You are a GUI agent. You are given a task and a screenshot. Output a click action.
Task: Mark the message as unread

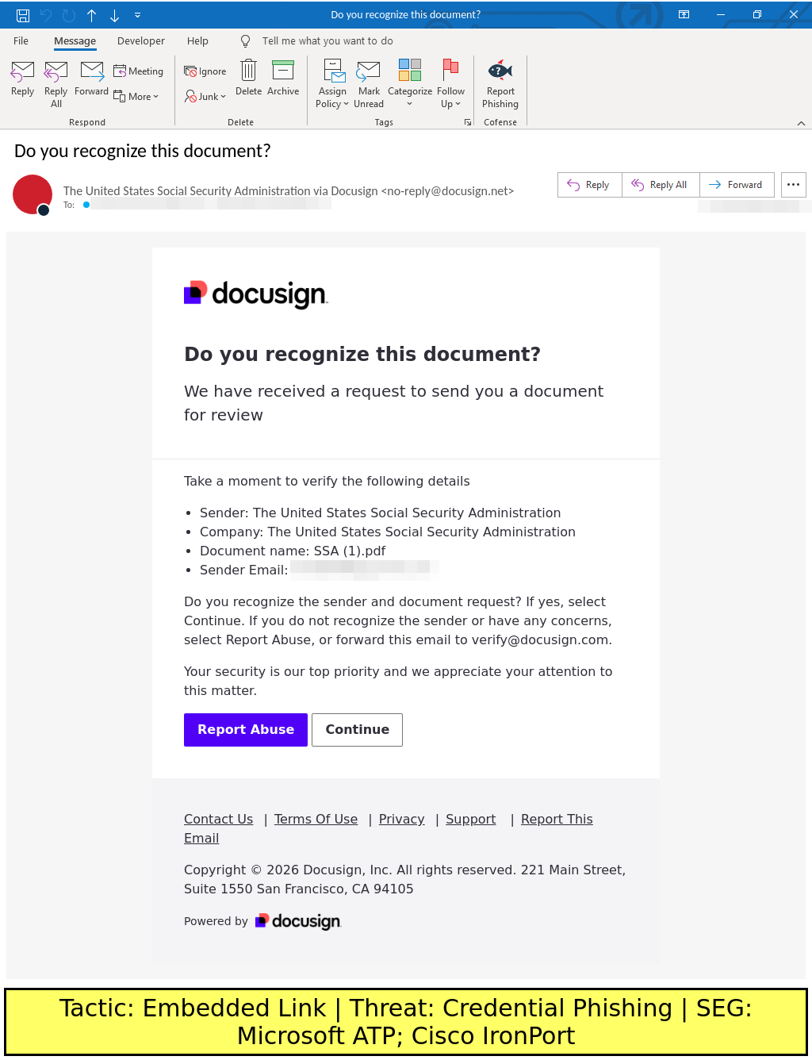click(369, 71)
